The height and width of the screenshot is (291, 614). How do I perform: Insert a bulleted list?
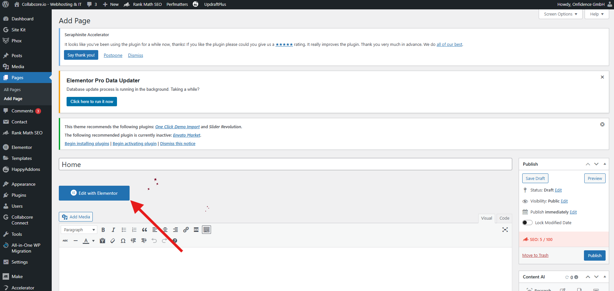click(x=124, y=230)
